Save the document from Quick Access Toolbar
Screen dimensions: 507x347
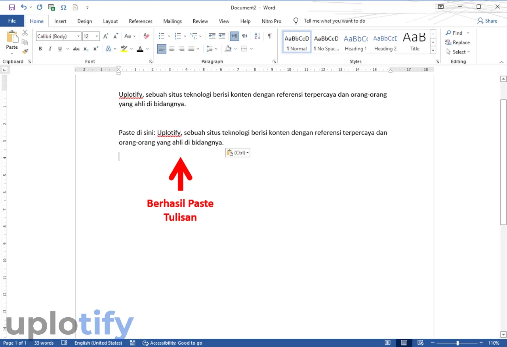tap(11, 7)
